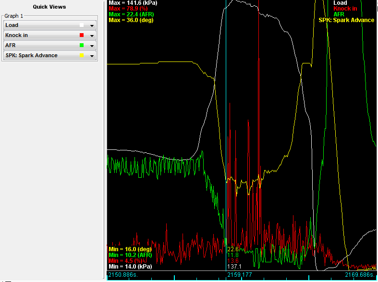Click the green AFR legend in graph
The width and height of the screenshot is (378, 282).
pyautogui.click(x=339, y=14)
